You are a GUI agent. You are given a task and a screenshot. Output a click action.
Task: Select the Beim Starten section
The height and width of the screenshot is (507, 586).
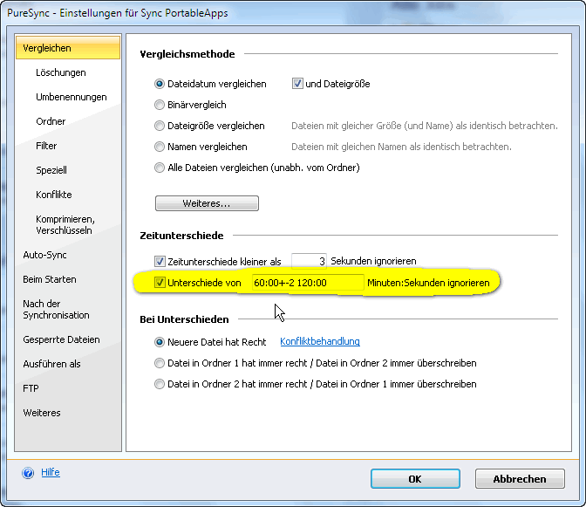(50, 279)
